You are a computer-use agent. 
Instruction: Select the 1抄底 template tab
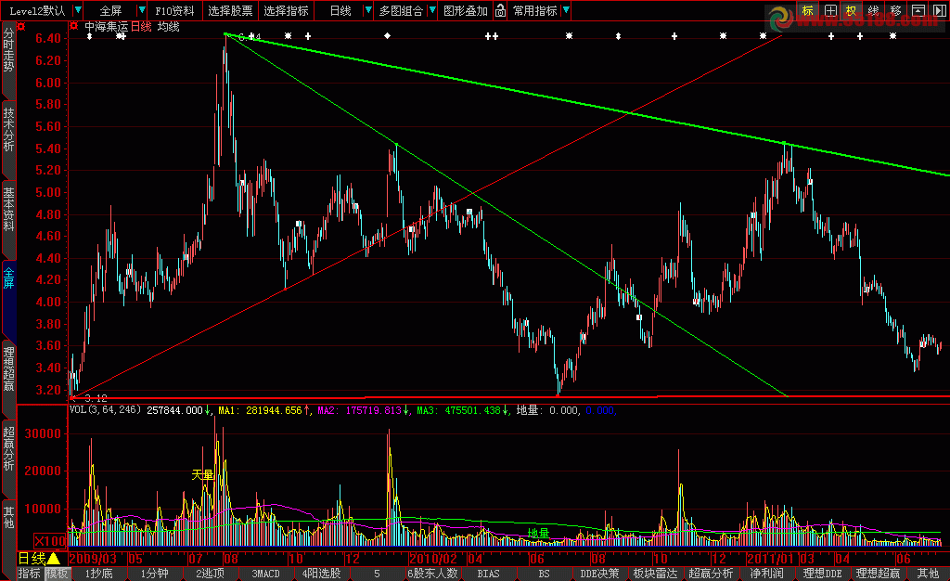tap(98, 574)
